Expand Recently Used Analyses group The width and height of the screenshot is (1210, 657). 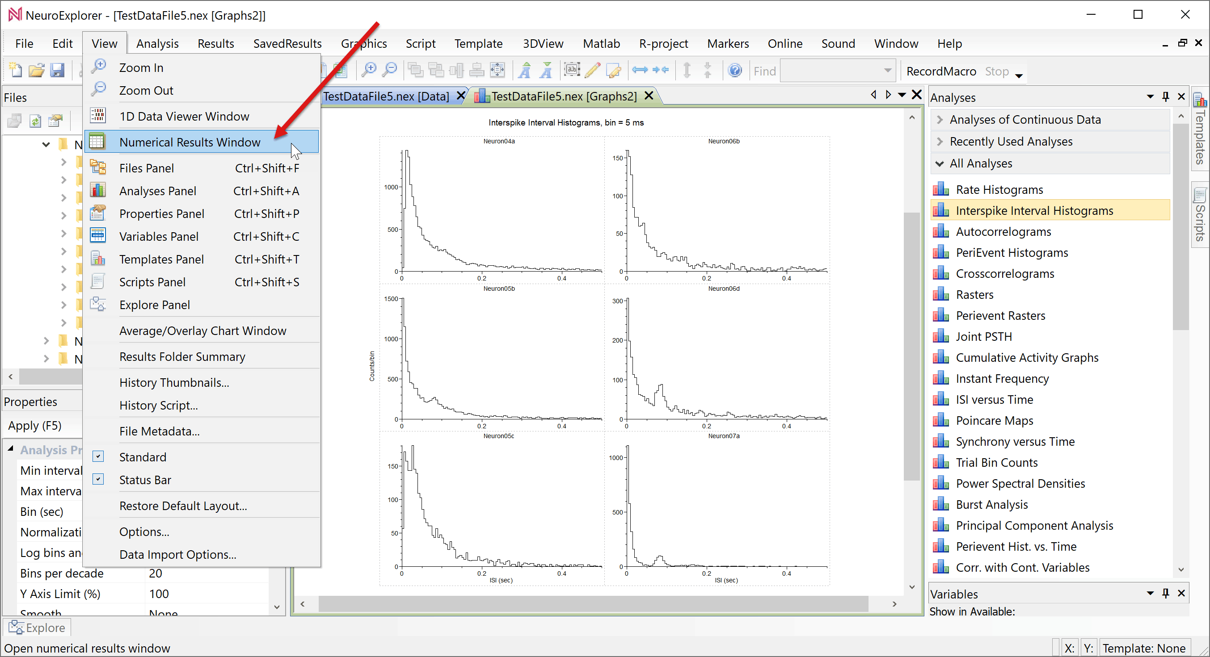pyautogui.click(x=940, y=141)
